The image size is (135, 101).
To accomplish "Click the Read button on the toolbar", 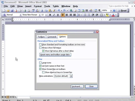I will (122, 11).
